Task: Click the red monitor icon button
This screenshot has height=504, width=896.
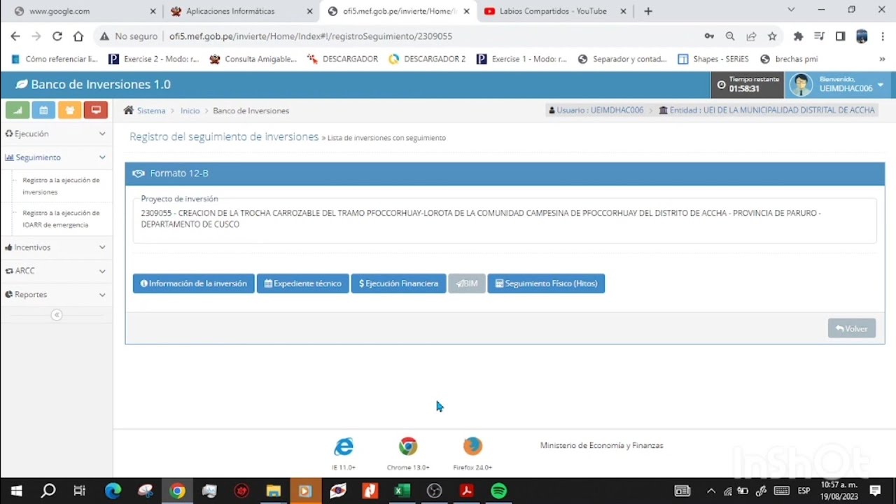Action: tap(96, 110)
